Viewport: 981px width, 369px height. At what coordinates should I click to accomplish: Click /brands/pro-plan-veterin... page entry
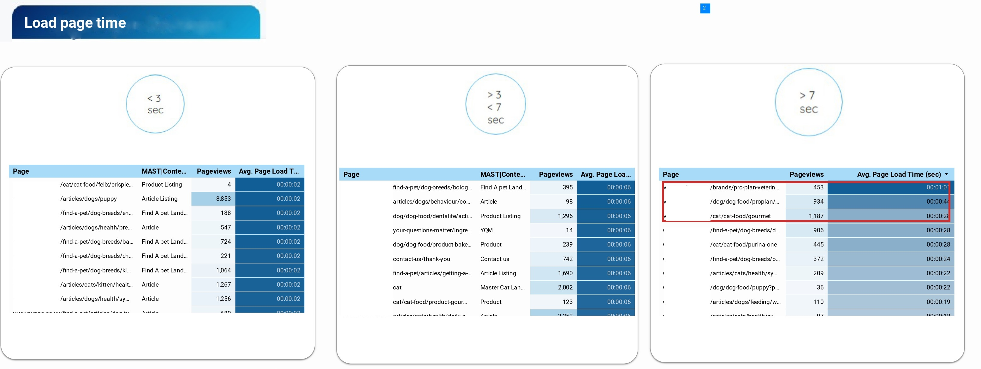pyautogui.click(x=744, y=187)
